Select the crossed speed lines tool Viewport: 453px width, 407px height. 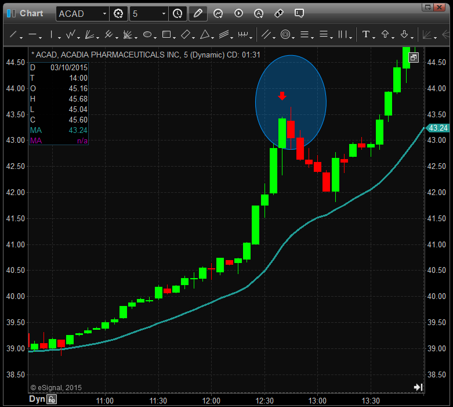tap(108, 35)
